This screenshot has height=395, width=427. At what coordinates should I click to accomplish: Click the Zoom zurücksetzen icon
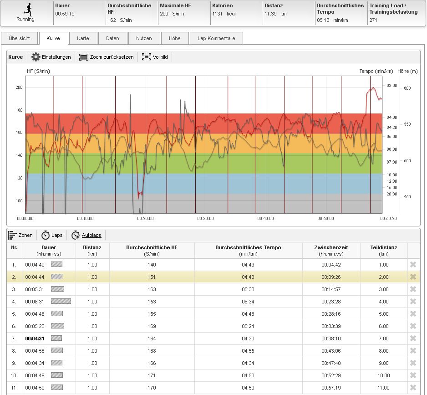pos(83,57)
